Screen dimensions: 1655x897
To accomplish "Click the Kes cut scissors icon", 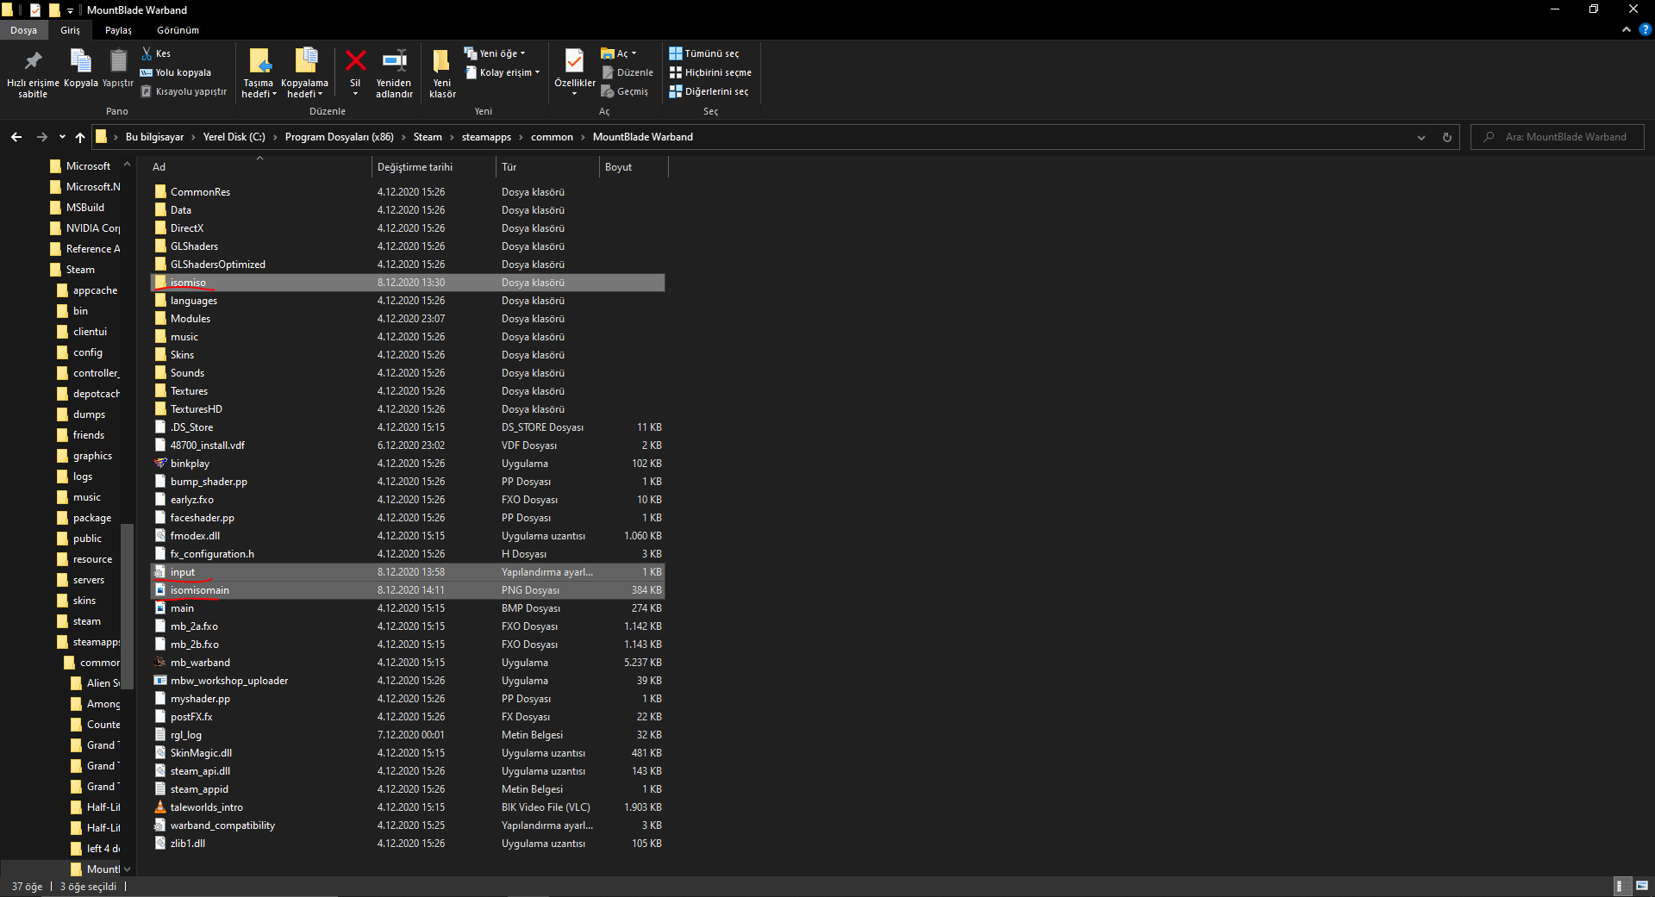I will pos(156,53).
